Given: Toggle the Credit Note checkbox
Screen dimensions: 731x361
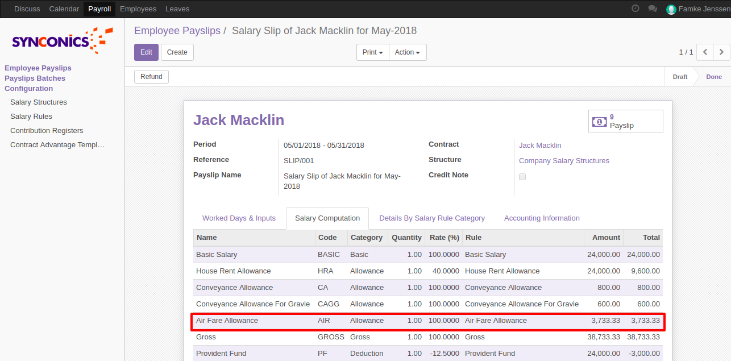Looking at the screenshot, I should [522, 177].
